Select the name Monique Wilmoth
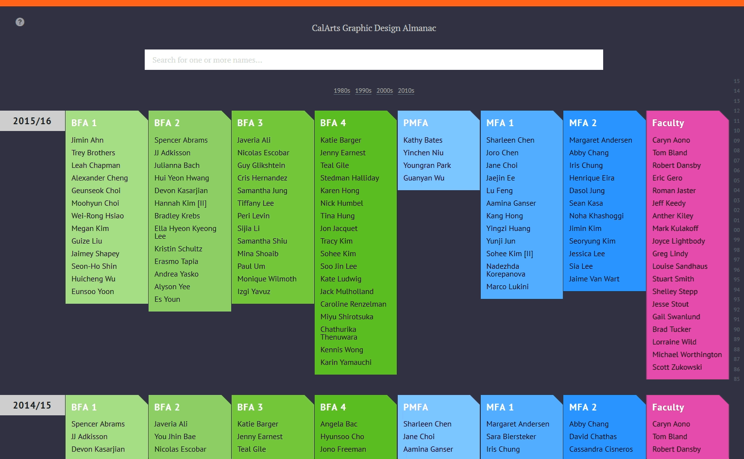Viewport: 744px width, 459px height. (267, 279)
